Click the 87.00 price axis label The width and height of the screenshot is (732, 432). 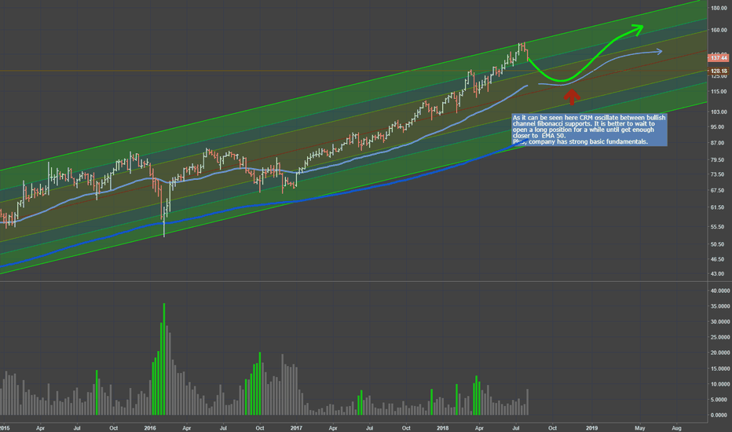[x=719, y=143]
